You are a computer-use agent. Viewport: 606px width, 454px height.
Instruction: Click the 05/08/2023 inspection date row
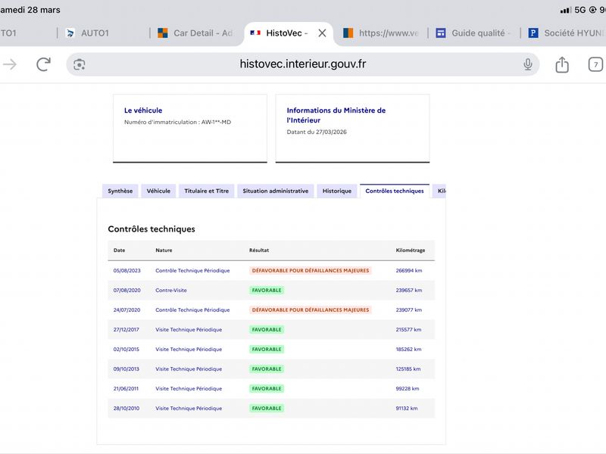click(127, 271)
